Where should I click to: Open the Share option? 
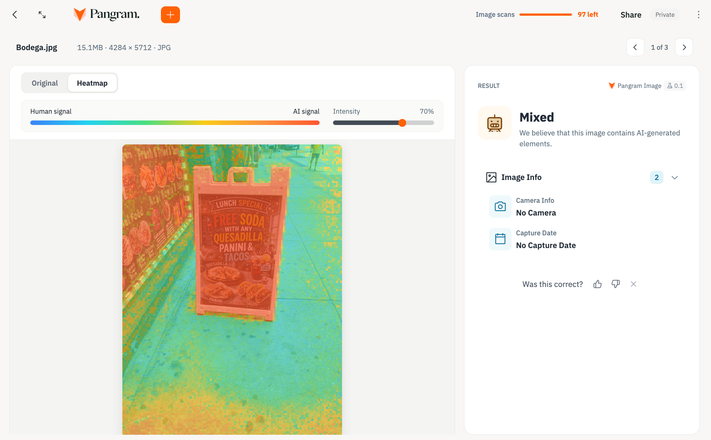tap(631, 15)
